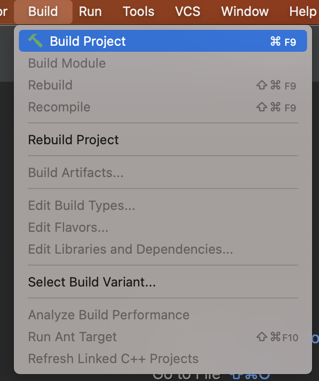Select Edit Build Types entry
This screenshot has width=319, height=381.
(81, 205)
